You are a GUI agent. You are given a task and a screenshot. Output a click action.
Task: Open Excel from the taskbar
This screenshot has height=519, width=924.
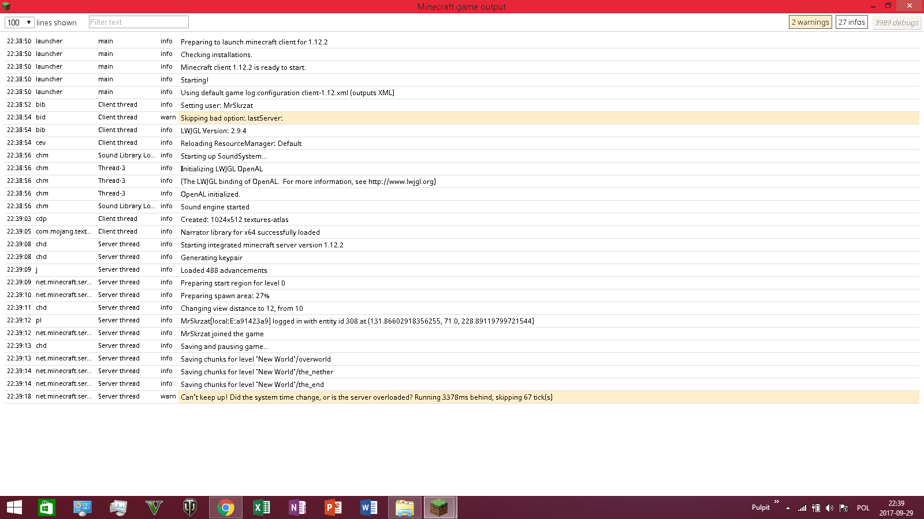tap(262, 507)
